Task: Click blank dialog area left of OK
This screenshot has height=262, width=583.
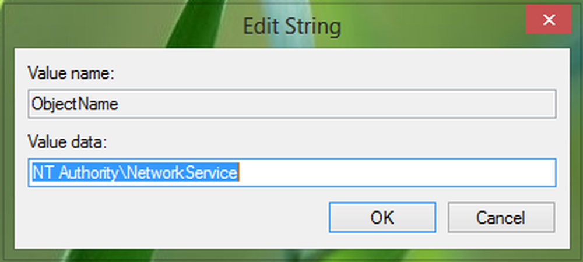Action: [175, 218]
